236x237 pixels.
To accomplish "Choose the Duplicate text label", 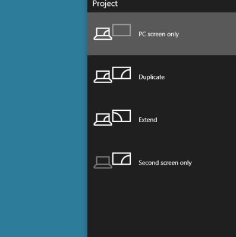I will (152, 77).
